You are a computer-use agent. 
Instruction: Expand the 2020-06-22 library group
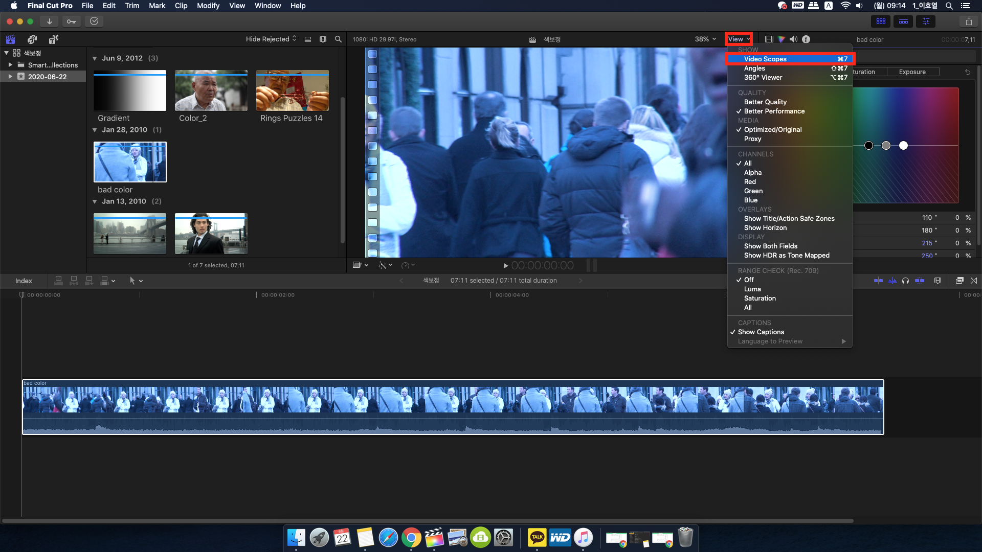pos(9,76)
